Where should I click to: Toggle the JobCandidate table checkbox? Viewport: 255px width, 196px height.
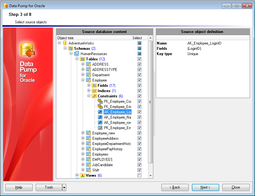[139, 165]
